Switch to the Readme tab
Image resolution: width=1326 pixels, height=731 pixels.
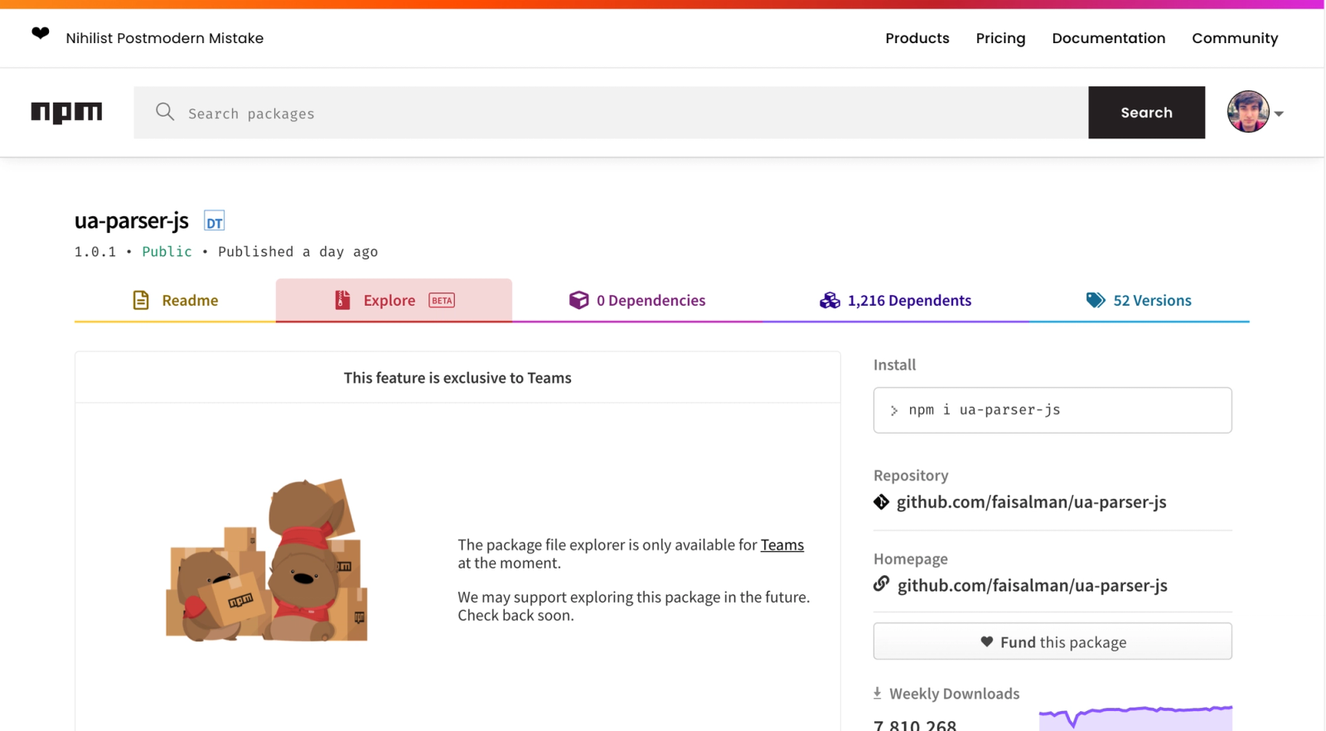tap(175, 300)
